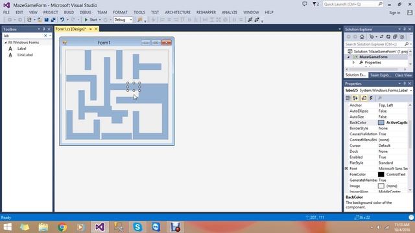Expand the Properties node in Solution Explorer
The image size is (415, 233).
click(x=353, y=63)
